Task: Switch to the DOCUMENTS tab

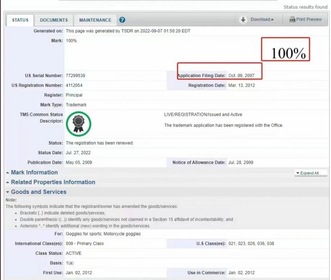Action: pyautogui.click(x=54, y=20)
